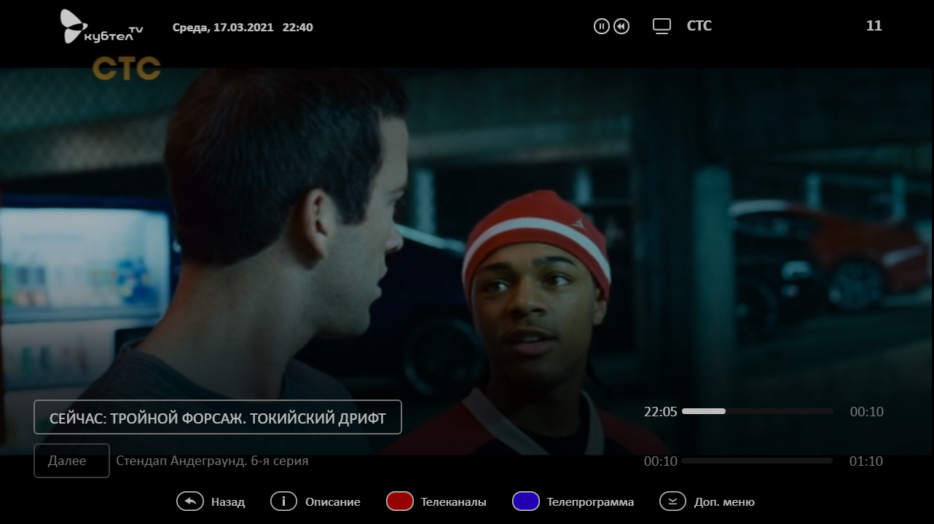
Task: Click the TV screen icon beside СТС
Action: [662, 26]
